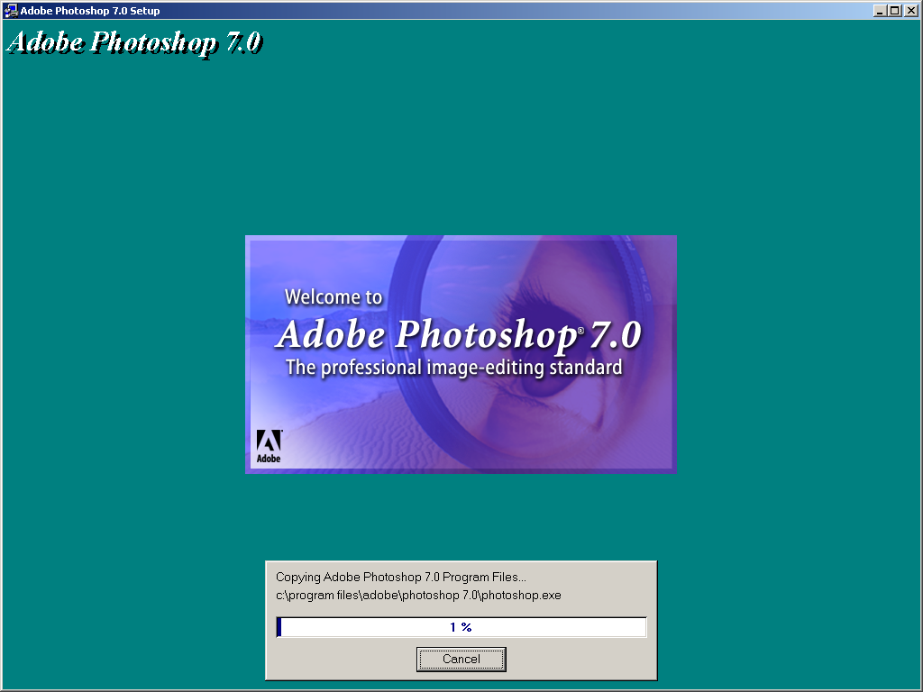
Task: Cancel the Photoshop installation
Action: [x=461, y=659]
